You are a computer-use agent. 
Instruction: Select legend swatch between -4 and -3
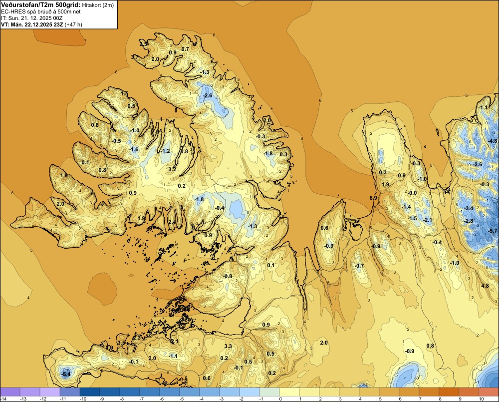point(210,392)
